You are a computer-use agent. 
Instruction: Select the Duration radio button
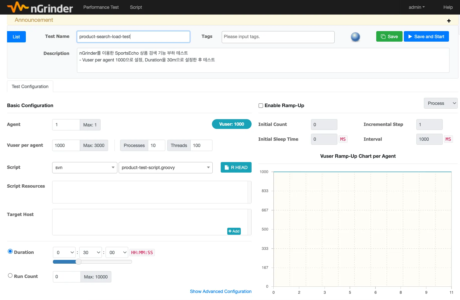(10, 251)
